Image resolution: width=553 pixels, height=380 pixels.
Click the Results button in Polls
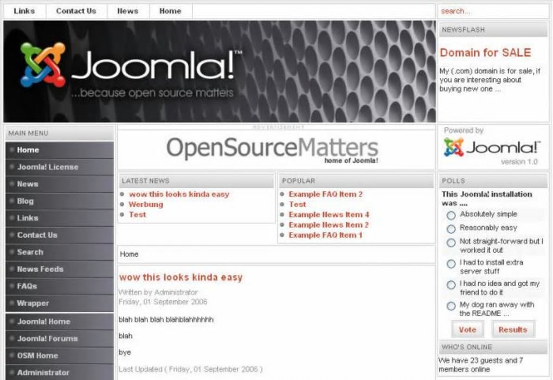513,330
